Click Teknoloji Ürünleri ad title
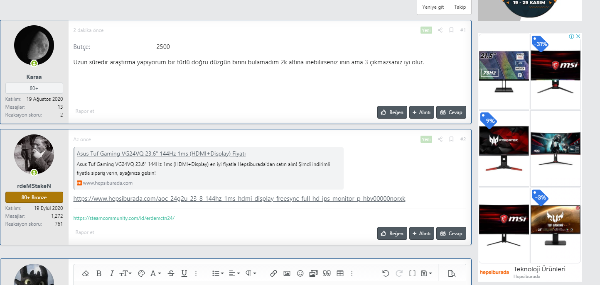 pos(539,269)
